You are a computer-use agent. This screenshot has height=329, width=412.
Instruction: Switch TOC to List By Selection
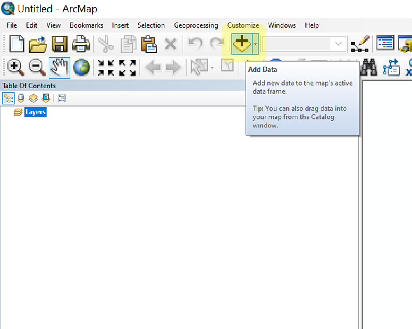(46, 98)
